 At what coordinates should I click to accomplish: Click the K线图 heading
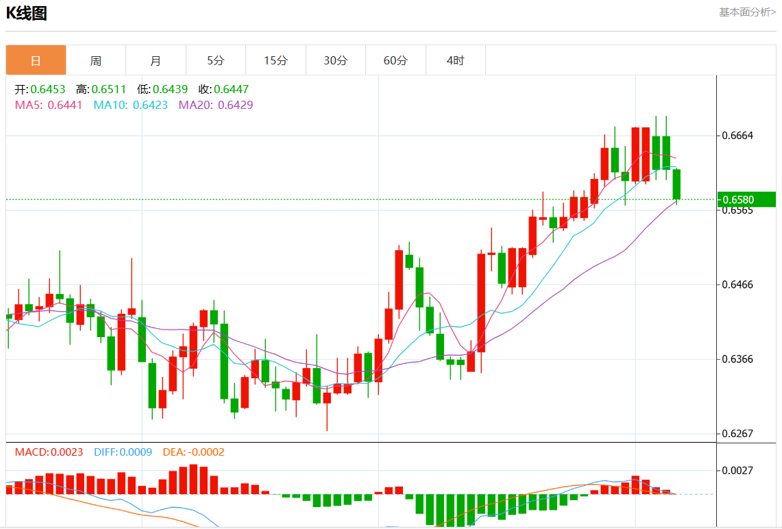point(27,13)
